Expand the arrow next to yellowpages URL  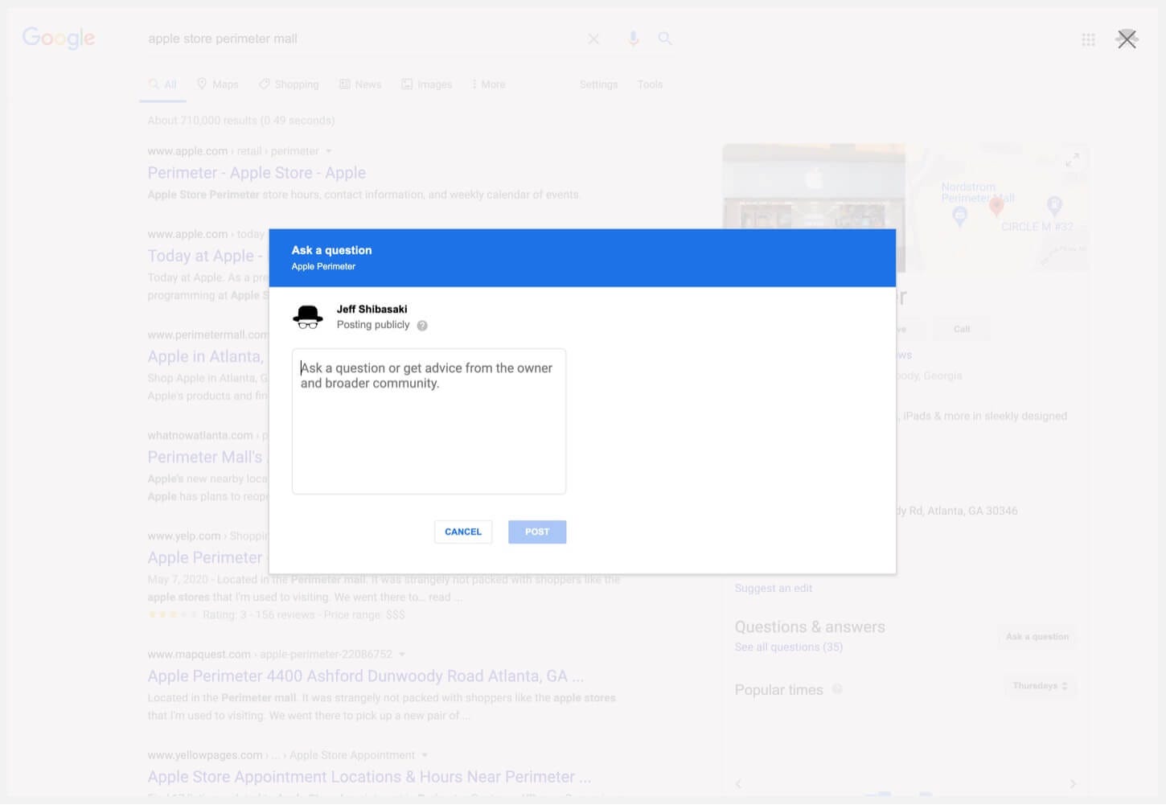[425, 755]
